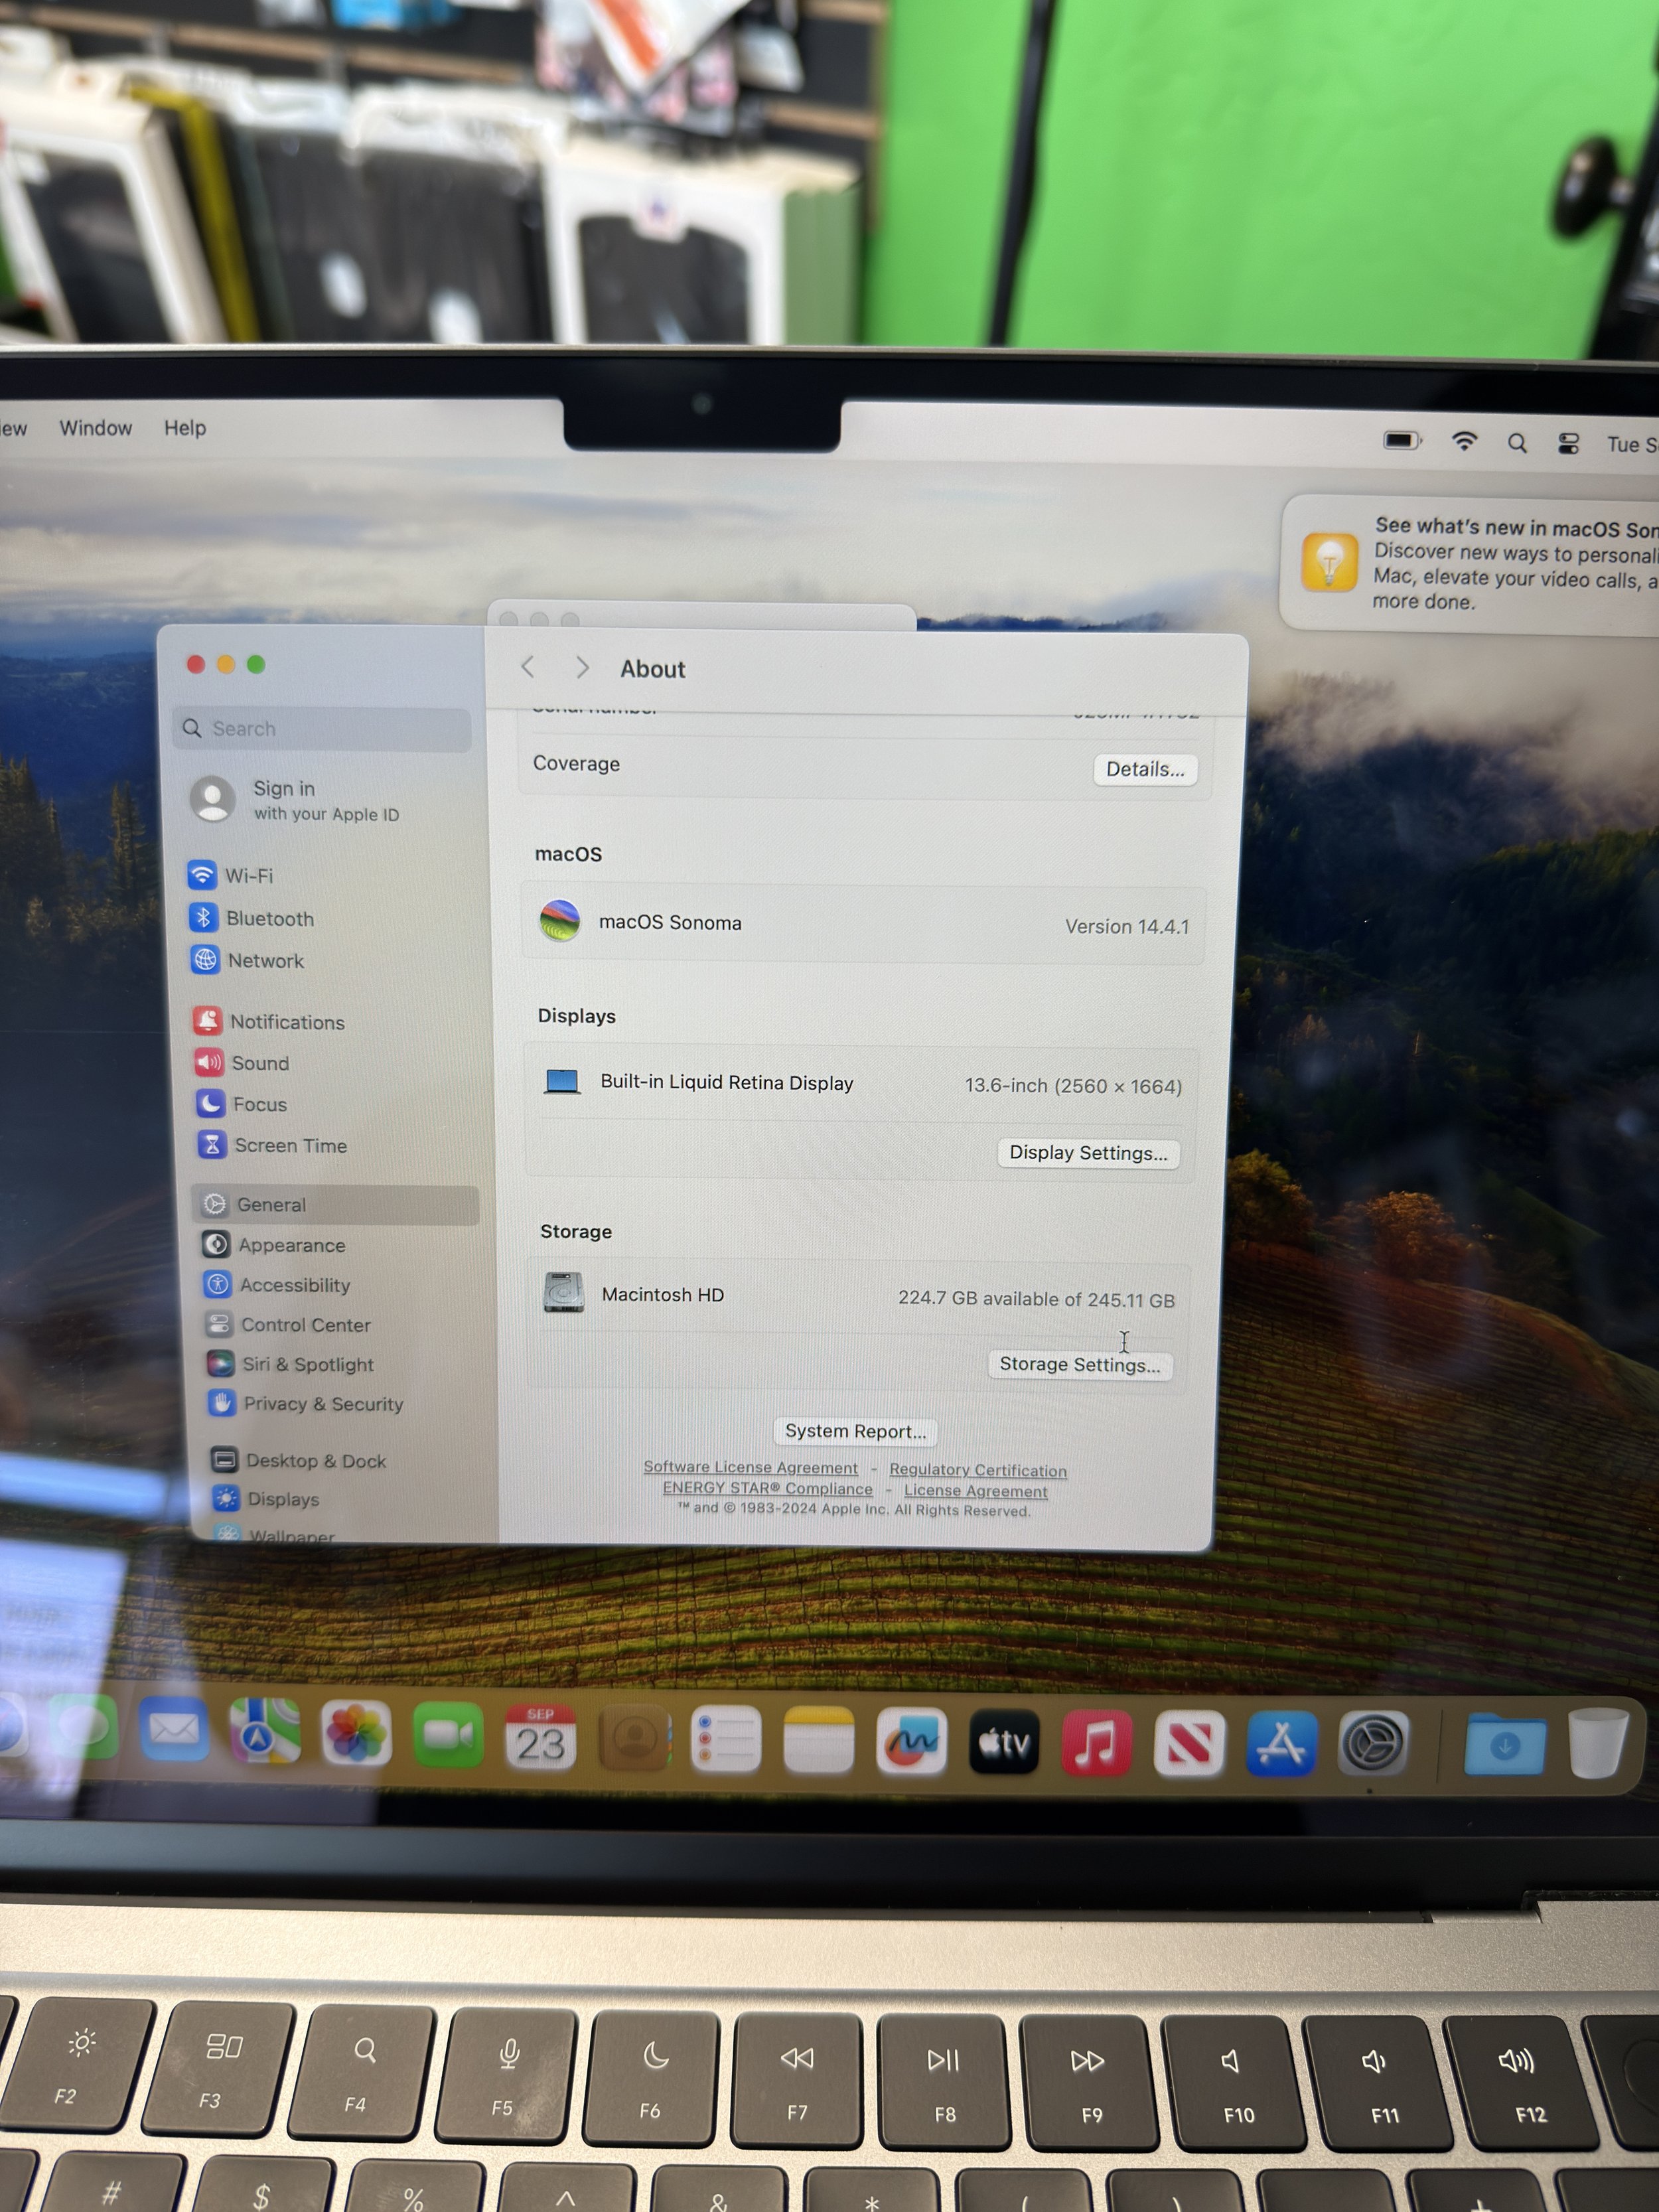1659x2212 pixels.
Task: Click the System Settings search field
Action: pyautogui.click(x=322, y=729)
